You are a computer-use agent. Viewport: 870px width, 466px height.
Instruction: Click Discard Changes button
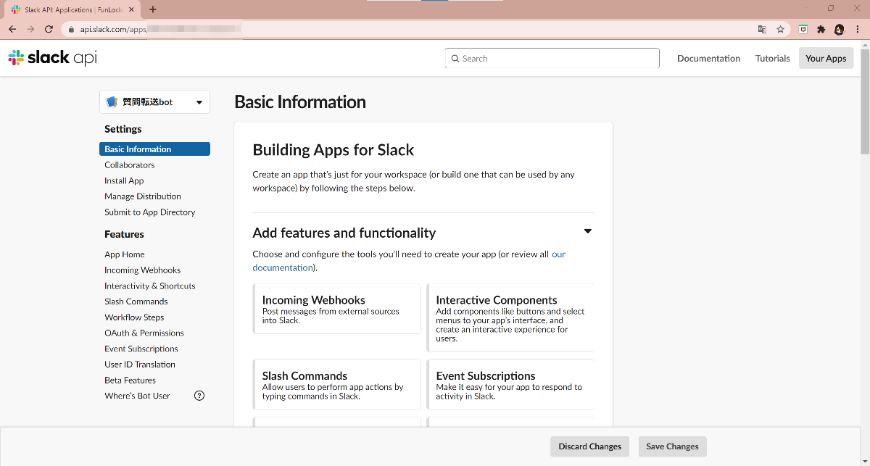tap(590, 446)
